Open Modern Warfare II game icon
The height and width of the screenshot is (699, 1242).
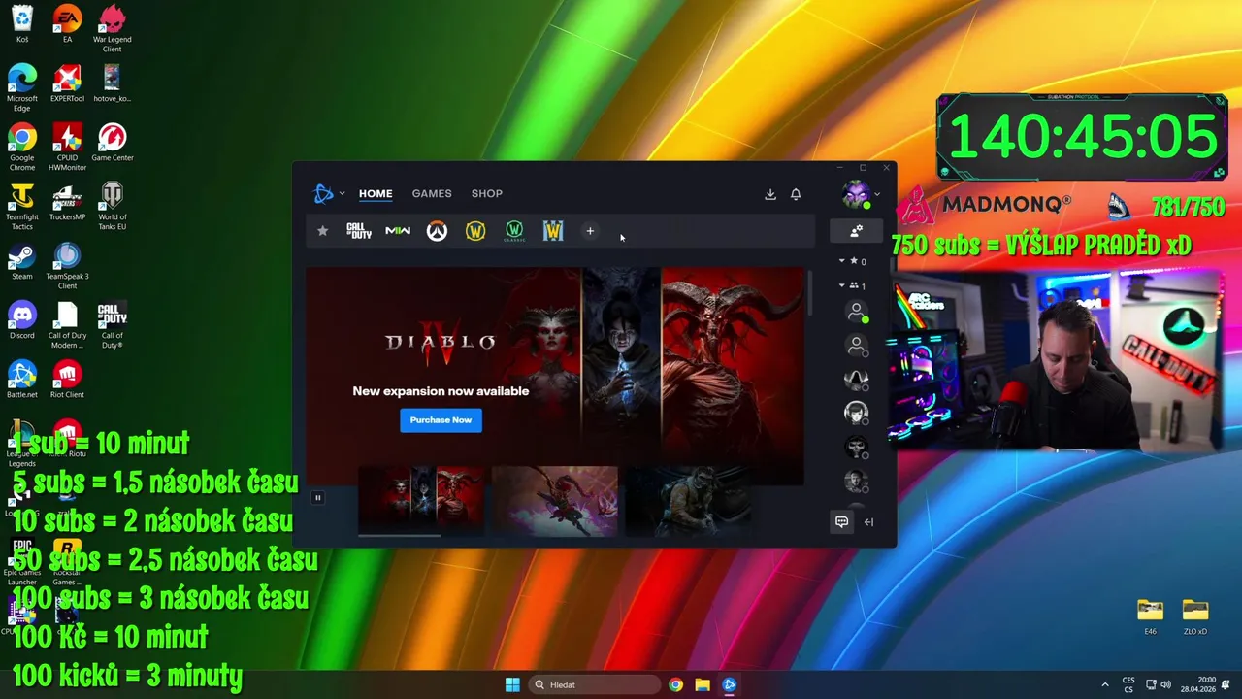(398, 231)
